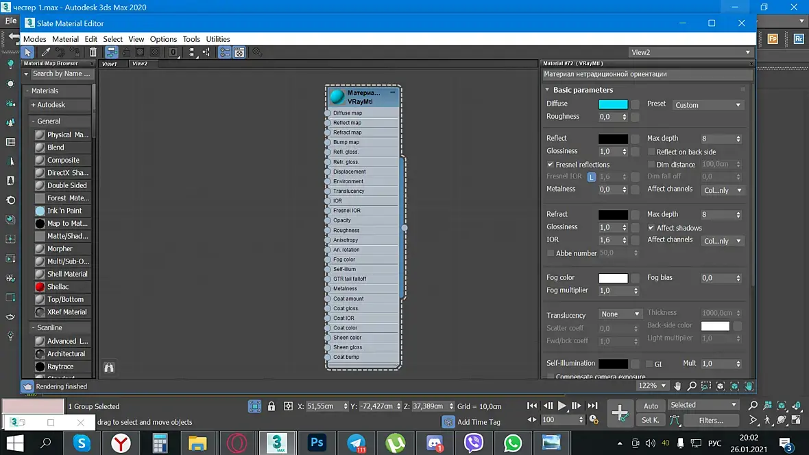Toggle Auto key mode
Viewport: 809px width, 455px height.
[651, 406]
